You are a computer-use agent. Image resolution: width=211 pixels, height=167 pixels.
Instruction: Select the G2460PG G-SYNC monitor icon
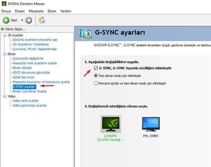click(x=111, y=124)
